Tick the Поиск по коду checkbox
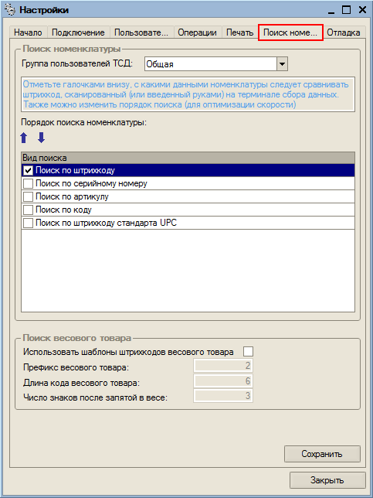The width and height of the screenshot is (373, 498). 29,210
